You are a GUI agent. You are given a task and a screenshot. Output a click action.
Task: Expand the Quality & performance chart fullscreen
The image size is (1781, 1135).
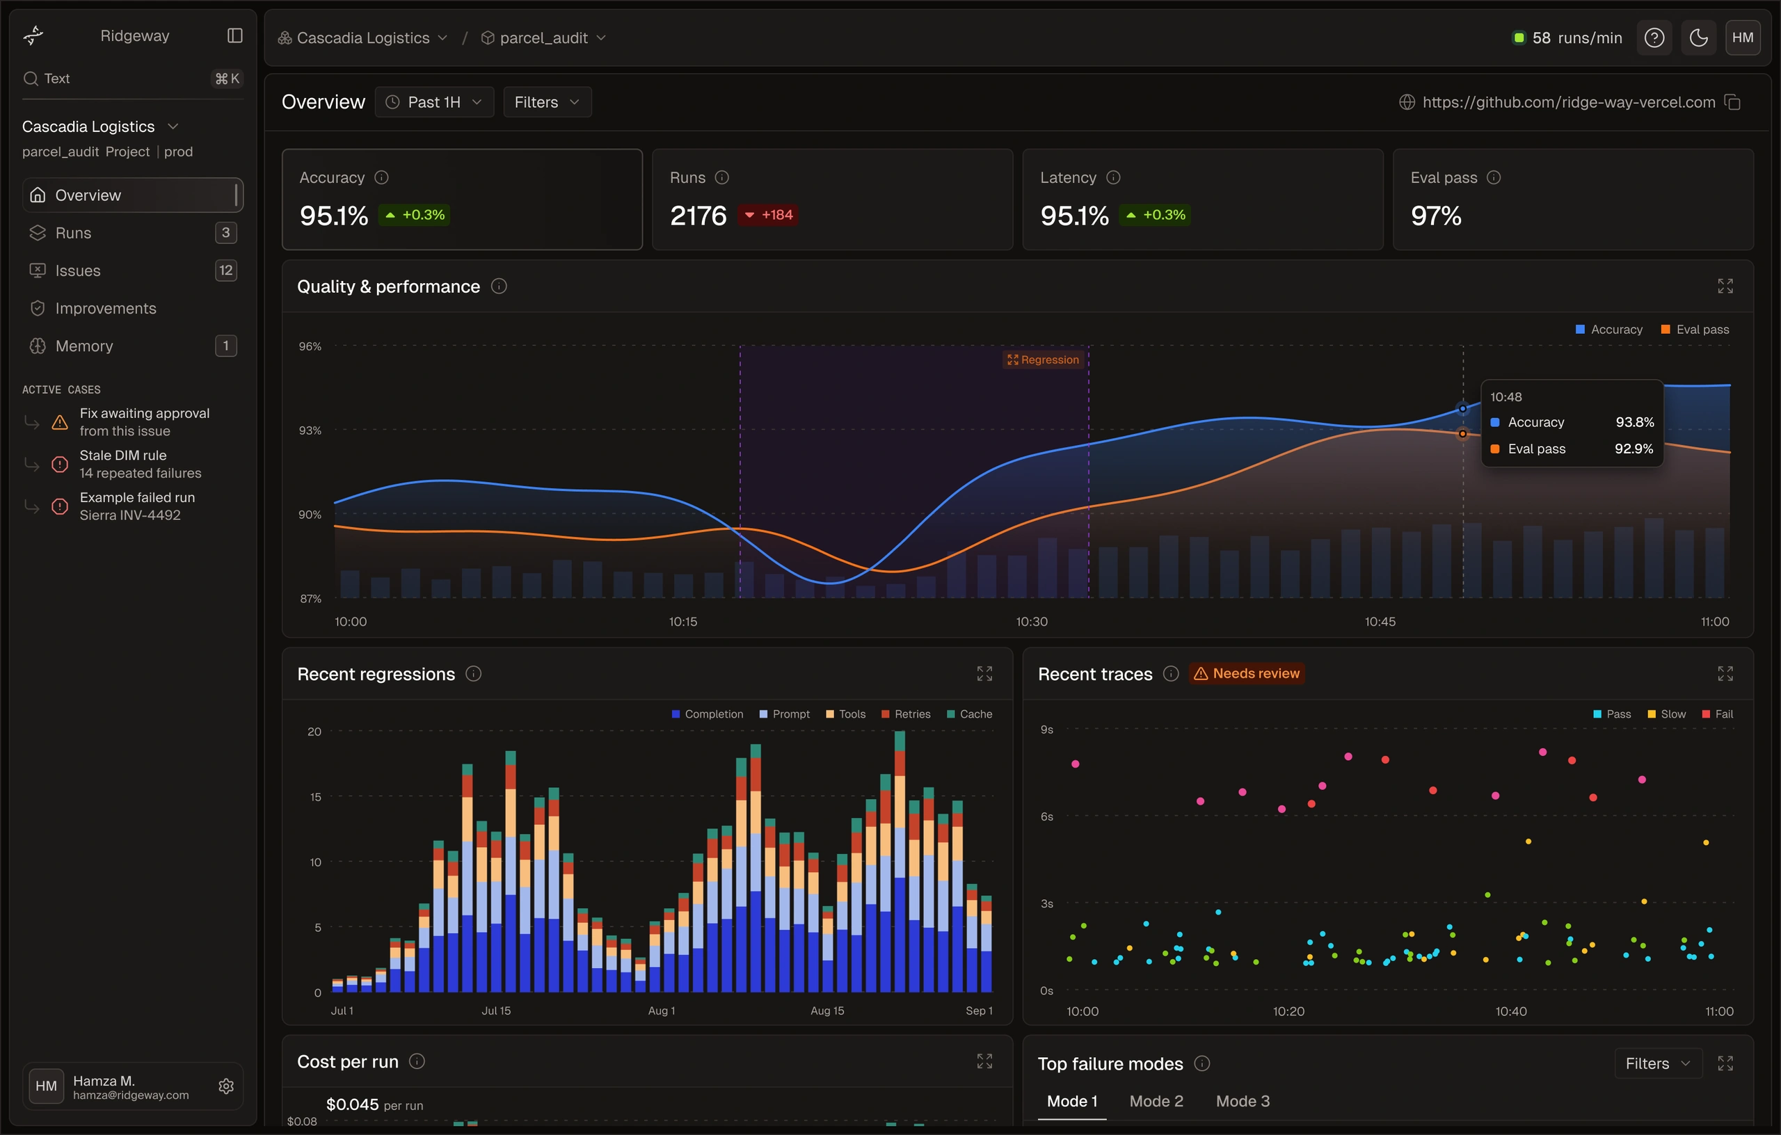[1725, 286]
